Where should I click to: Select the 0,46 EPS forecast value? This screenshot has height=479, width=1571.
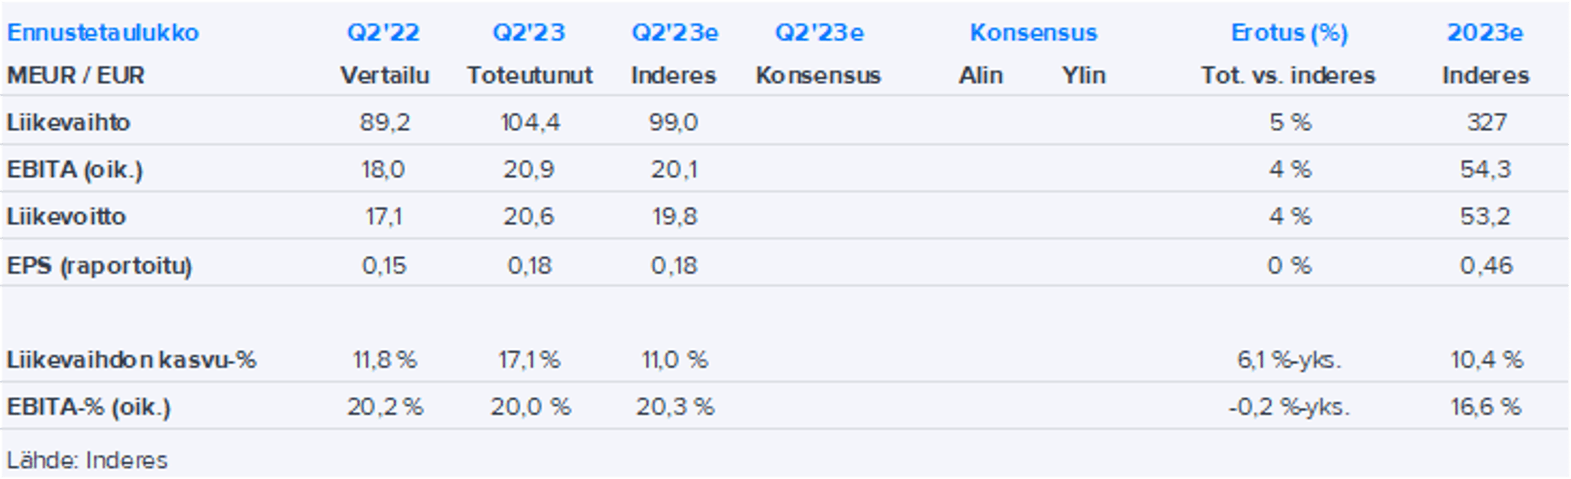coord(1486,266)
